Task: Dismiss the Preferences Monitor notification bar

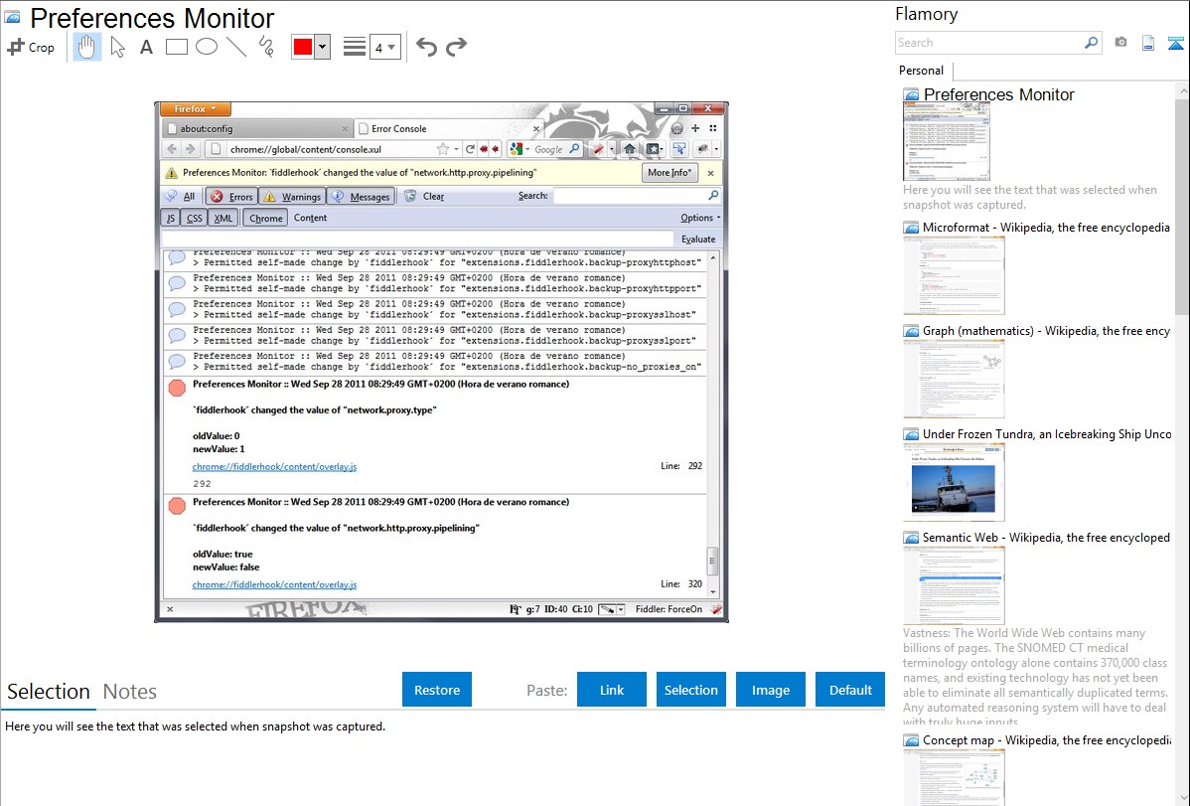Action: point(710,173)
